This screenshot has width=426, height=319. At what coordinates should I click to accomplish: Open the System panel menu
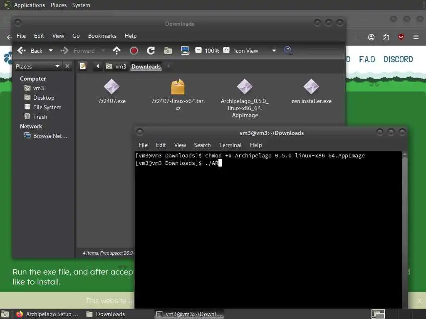(x=81, y=5)
